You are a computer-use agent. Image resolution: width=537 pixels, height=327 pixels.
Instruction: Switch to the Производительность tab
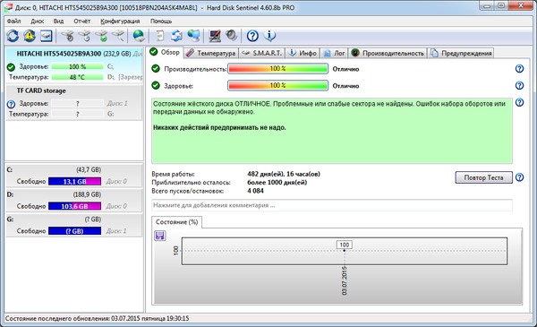[x=388, y=53]
